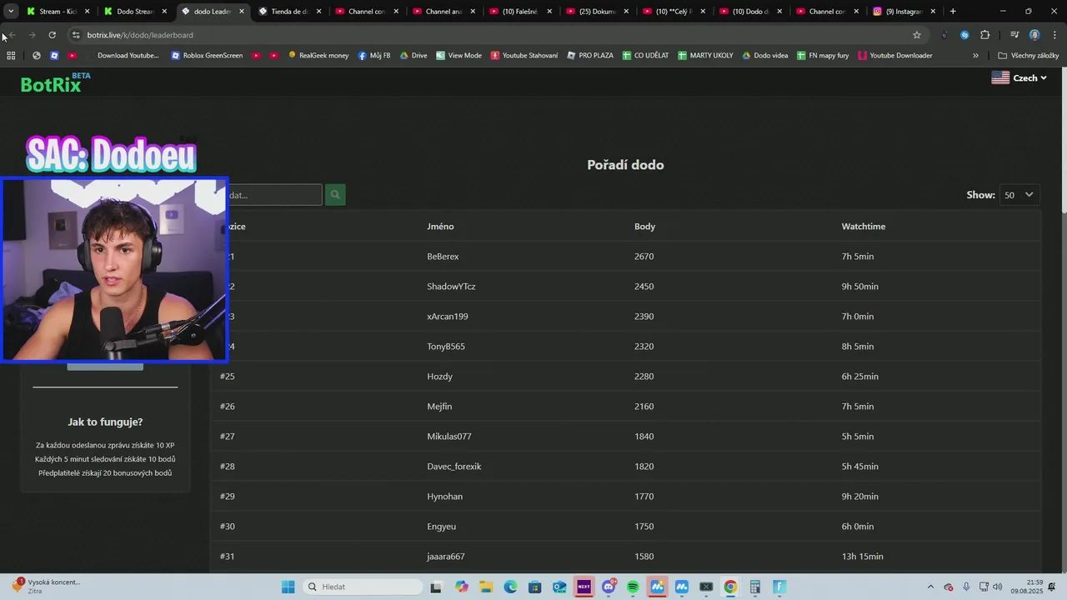Open Copilot from the taskbar
Image resolution: width=1067 pixels, height=600 pixels.
pyautogui.click(x=462, y=587)
